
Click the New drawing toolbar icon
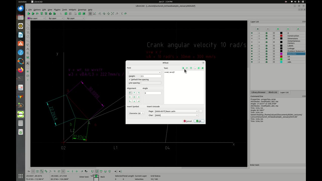(x=29, y=14)
